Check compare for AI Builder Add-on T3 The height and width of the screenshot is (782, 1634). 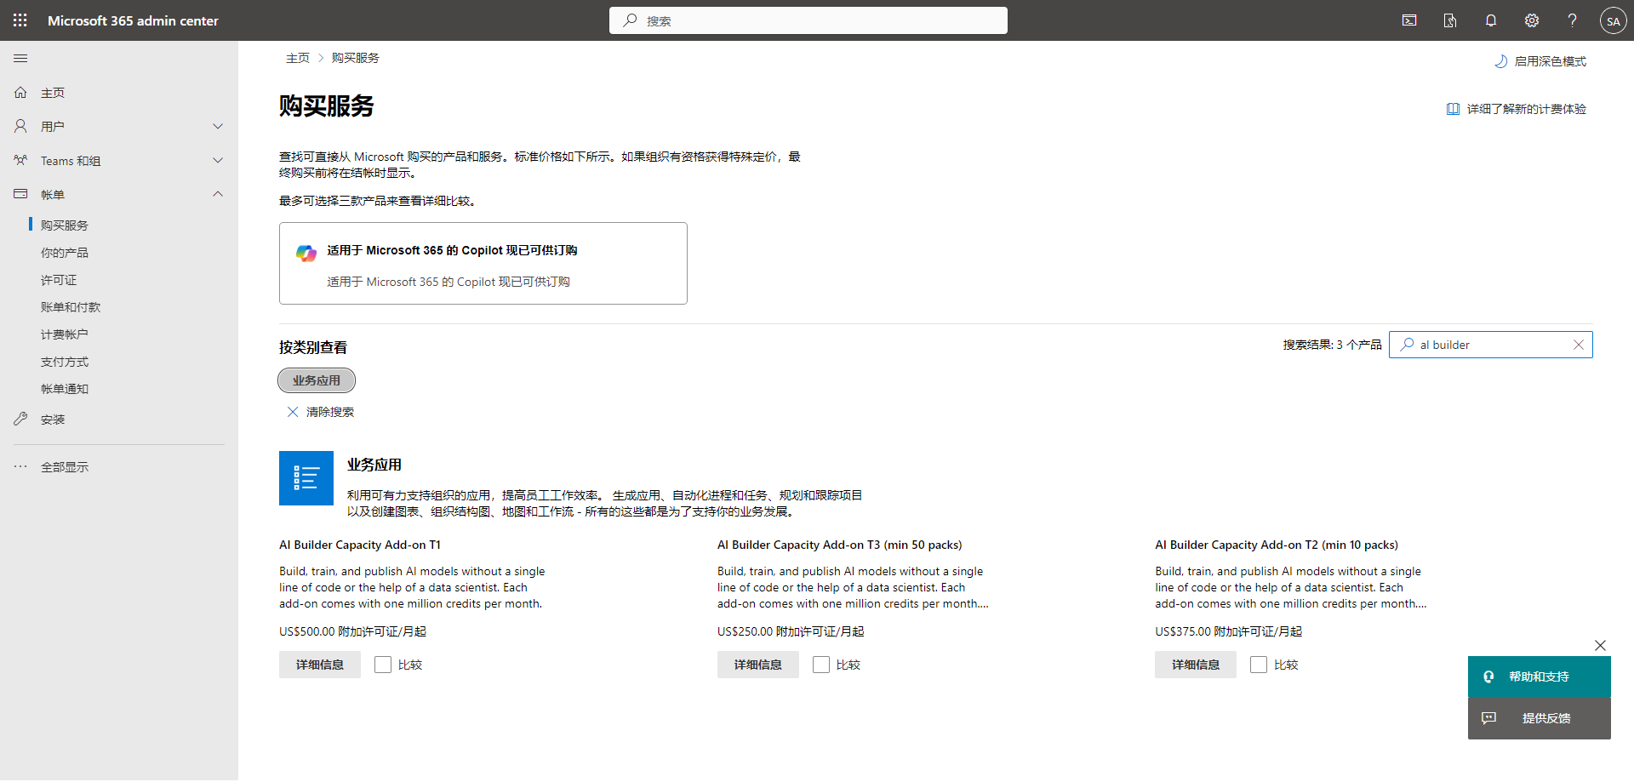coord(821,665)
